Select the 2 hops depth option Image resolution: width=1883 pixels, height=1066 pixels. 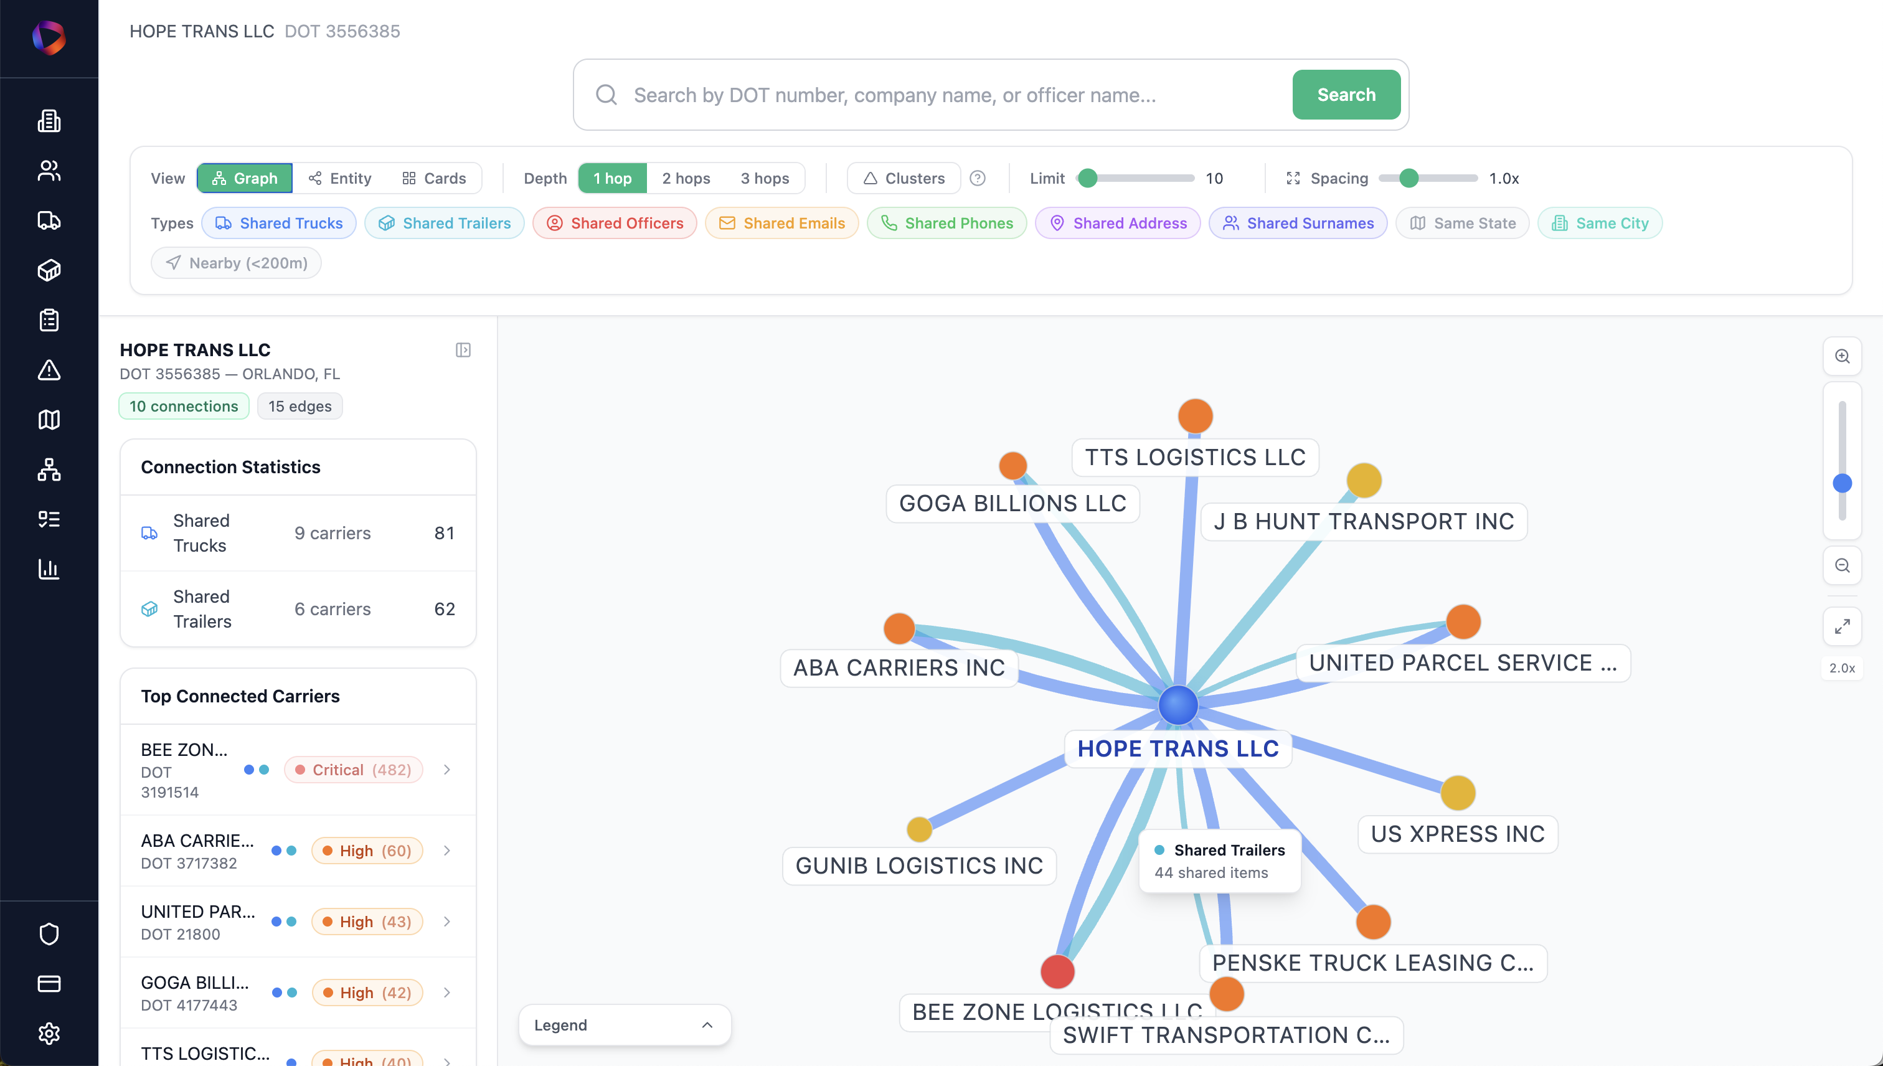point(685,178)
